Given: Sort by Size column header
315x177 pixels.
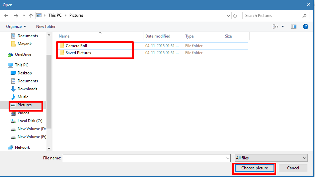Looking at the screenshot, I should point(228,36).
